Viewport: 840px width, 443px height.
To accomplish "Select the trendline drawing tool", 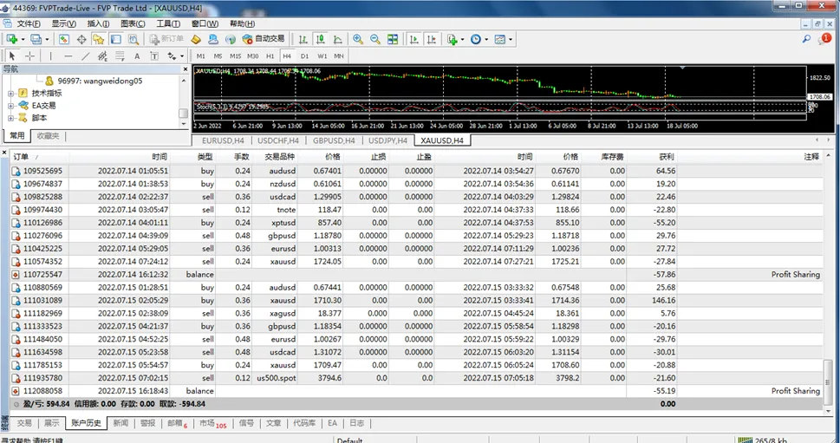I will coord(85,55).
